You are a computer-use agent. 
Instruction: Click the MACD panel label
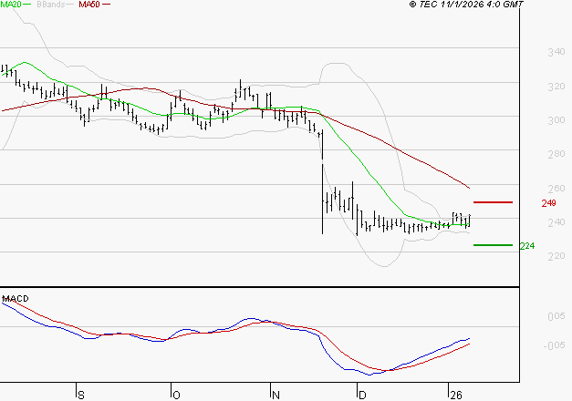(x=16, y=299)
